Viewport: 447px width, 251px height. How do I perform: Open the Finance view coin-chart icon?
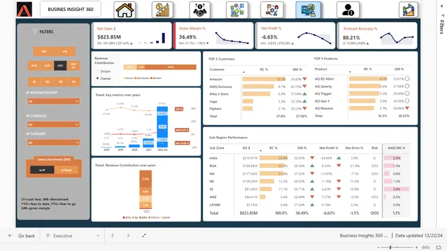coord(162,10)
